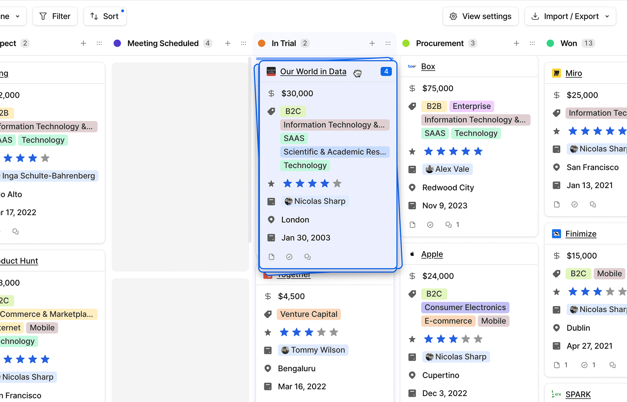
Task: Open tasks icon on Finimize card
Action: click(x=584, y=365)
